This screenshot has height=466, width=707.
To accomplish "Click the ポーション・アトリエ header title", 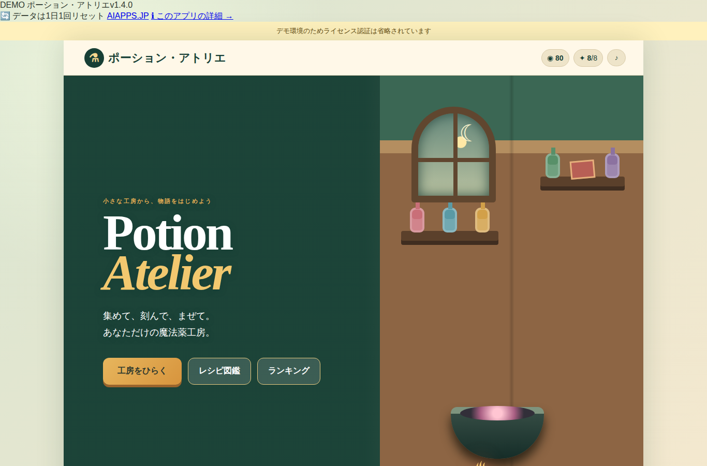I will click(167, 58).
